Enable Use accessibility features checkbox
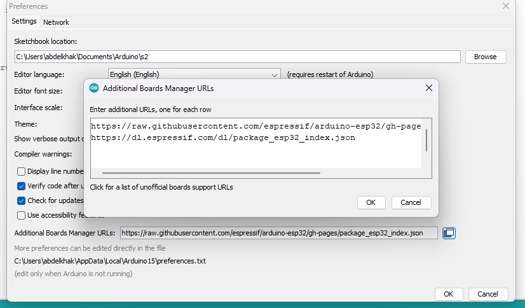The image size is (525, 308). point(21,215)
